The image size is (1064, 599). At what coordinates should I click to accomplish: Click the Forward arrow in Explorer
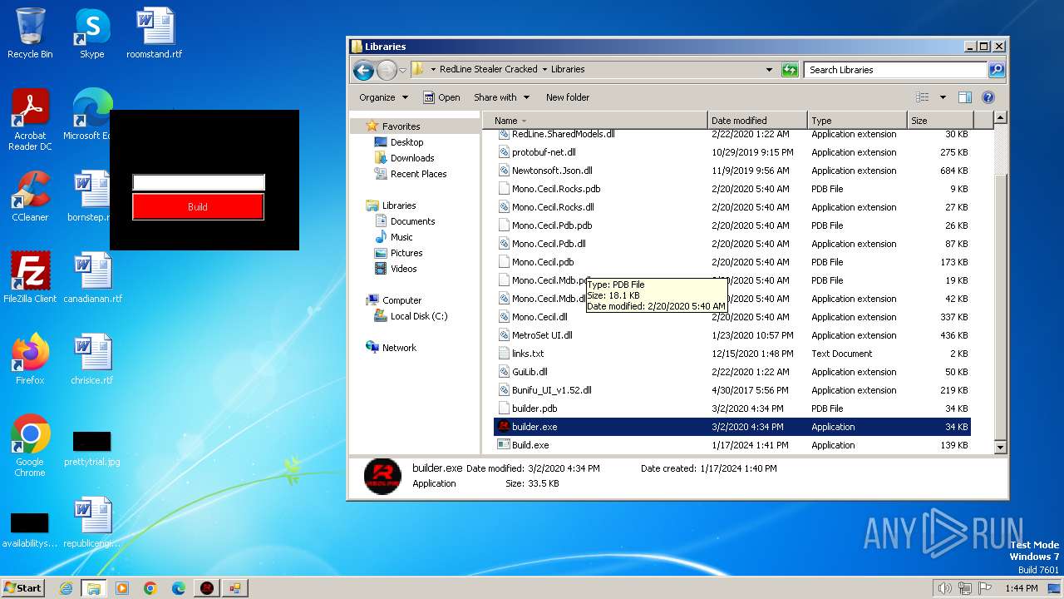pos(387,70)
